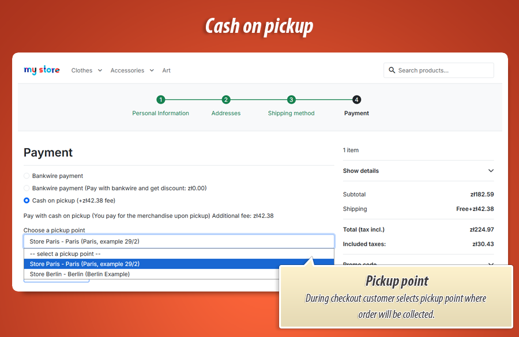Select the first Bankwire payment option

click(27, 176)
